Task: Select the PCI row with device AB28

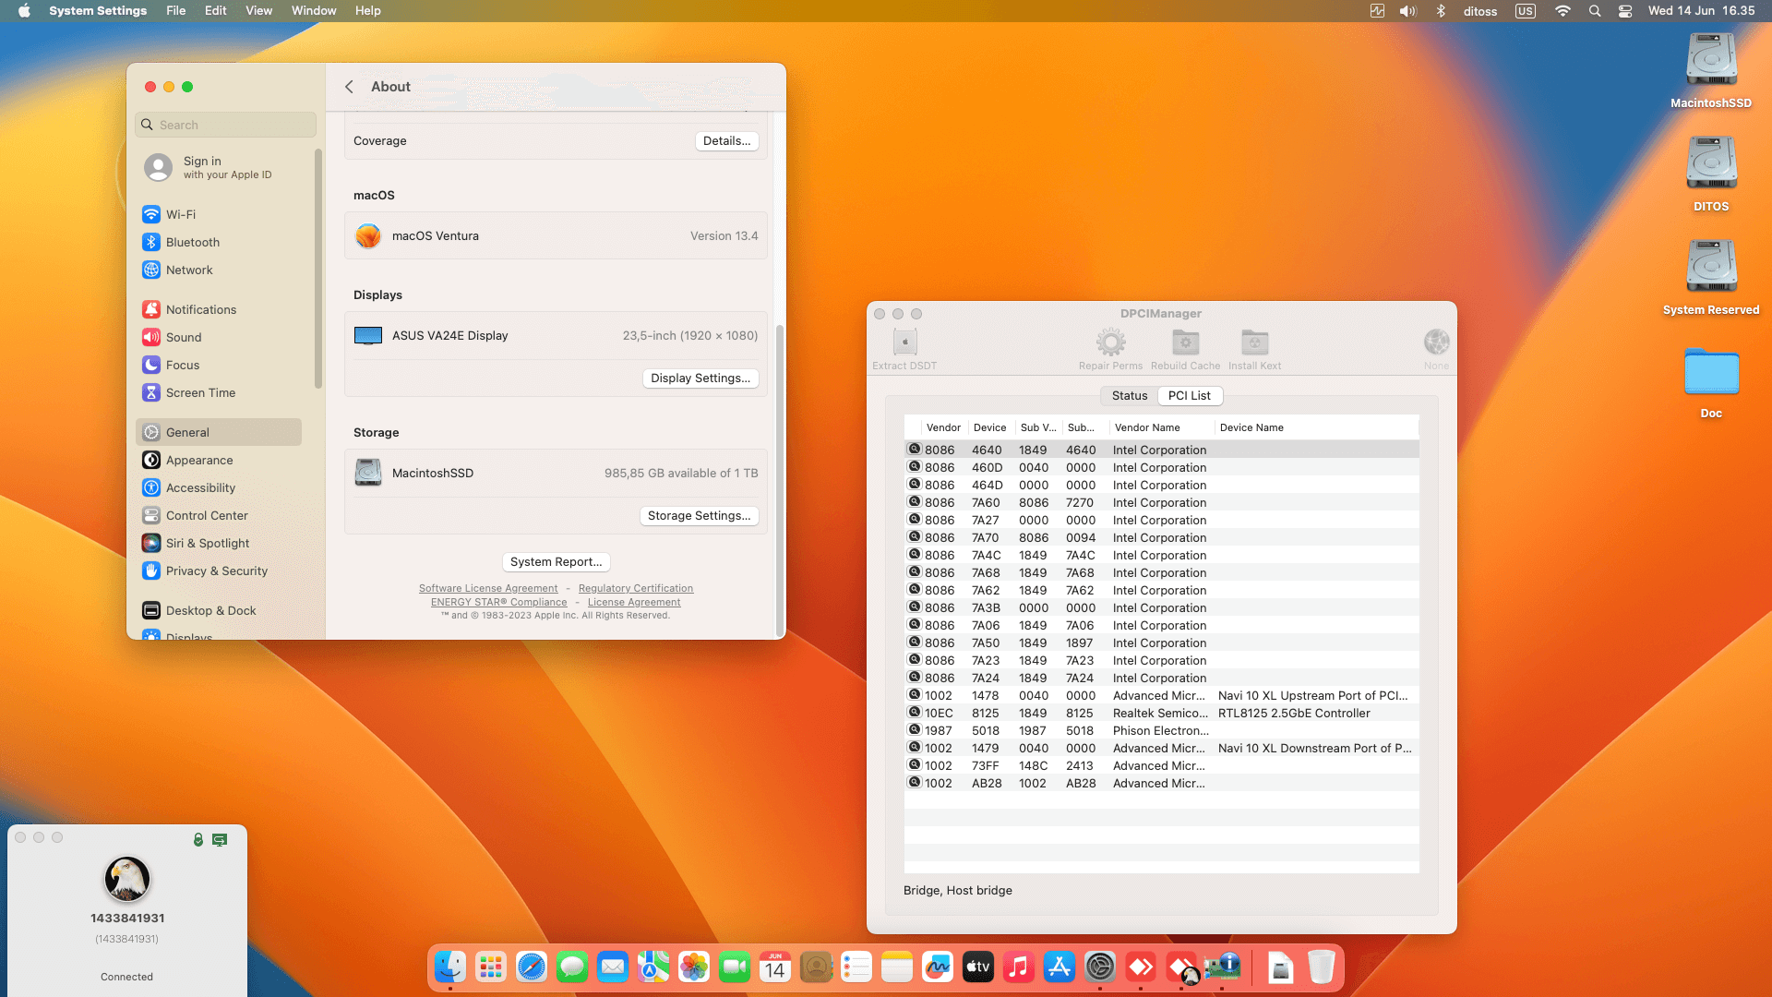Action: pyautogui.click(x=1161, y=784)
